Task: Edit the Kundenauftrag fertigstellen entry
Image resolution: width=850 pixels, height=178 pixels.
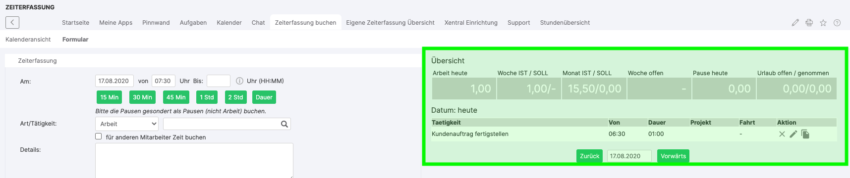Action: click(793, 134)
